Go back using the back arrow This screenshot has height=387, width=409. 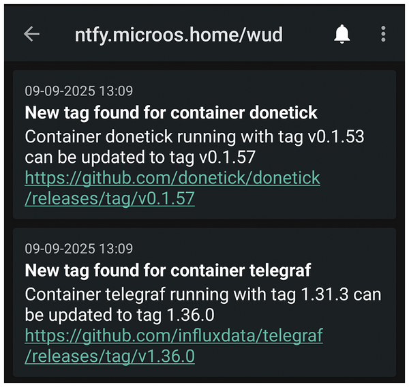(31, 34)
